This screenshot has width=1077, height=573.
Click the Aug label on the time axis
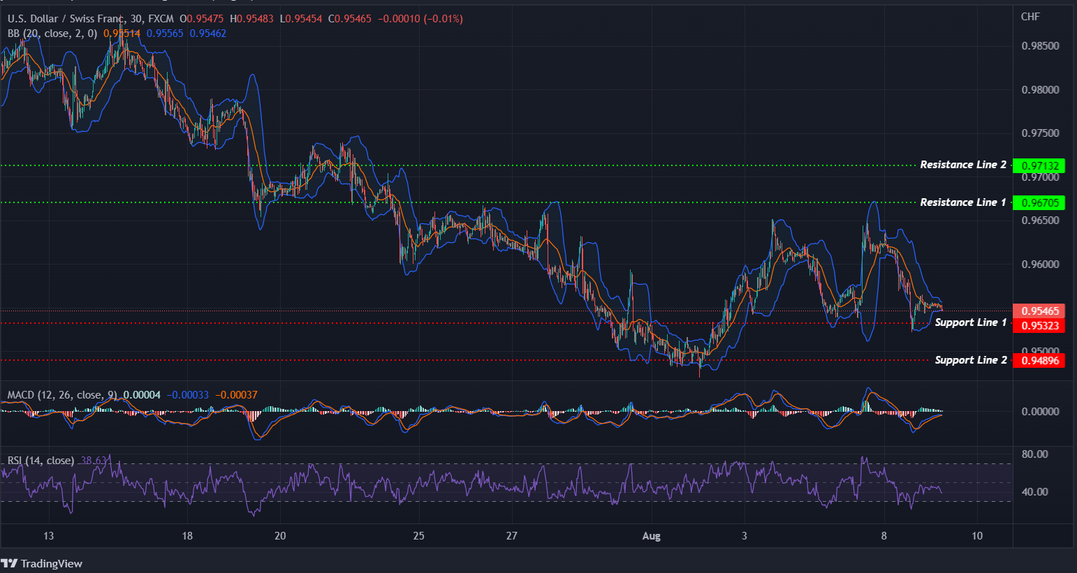tap(652, 536)
